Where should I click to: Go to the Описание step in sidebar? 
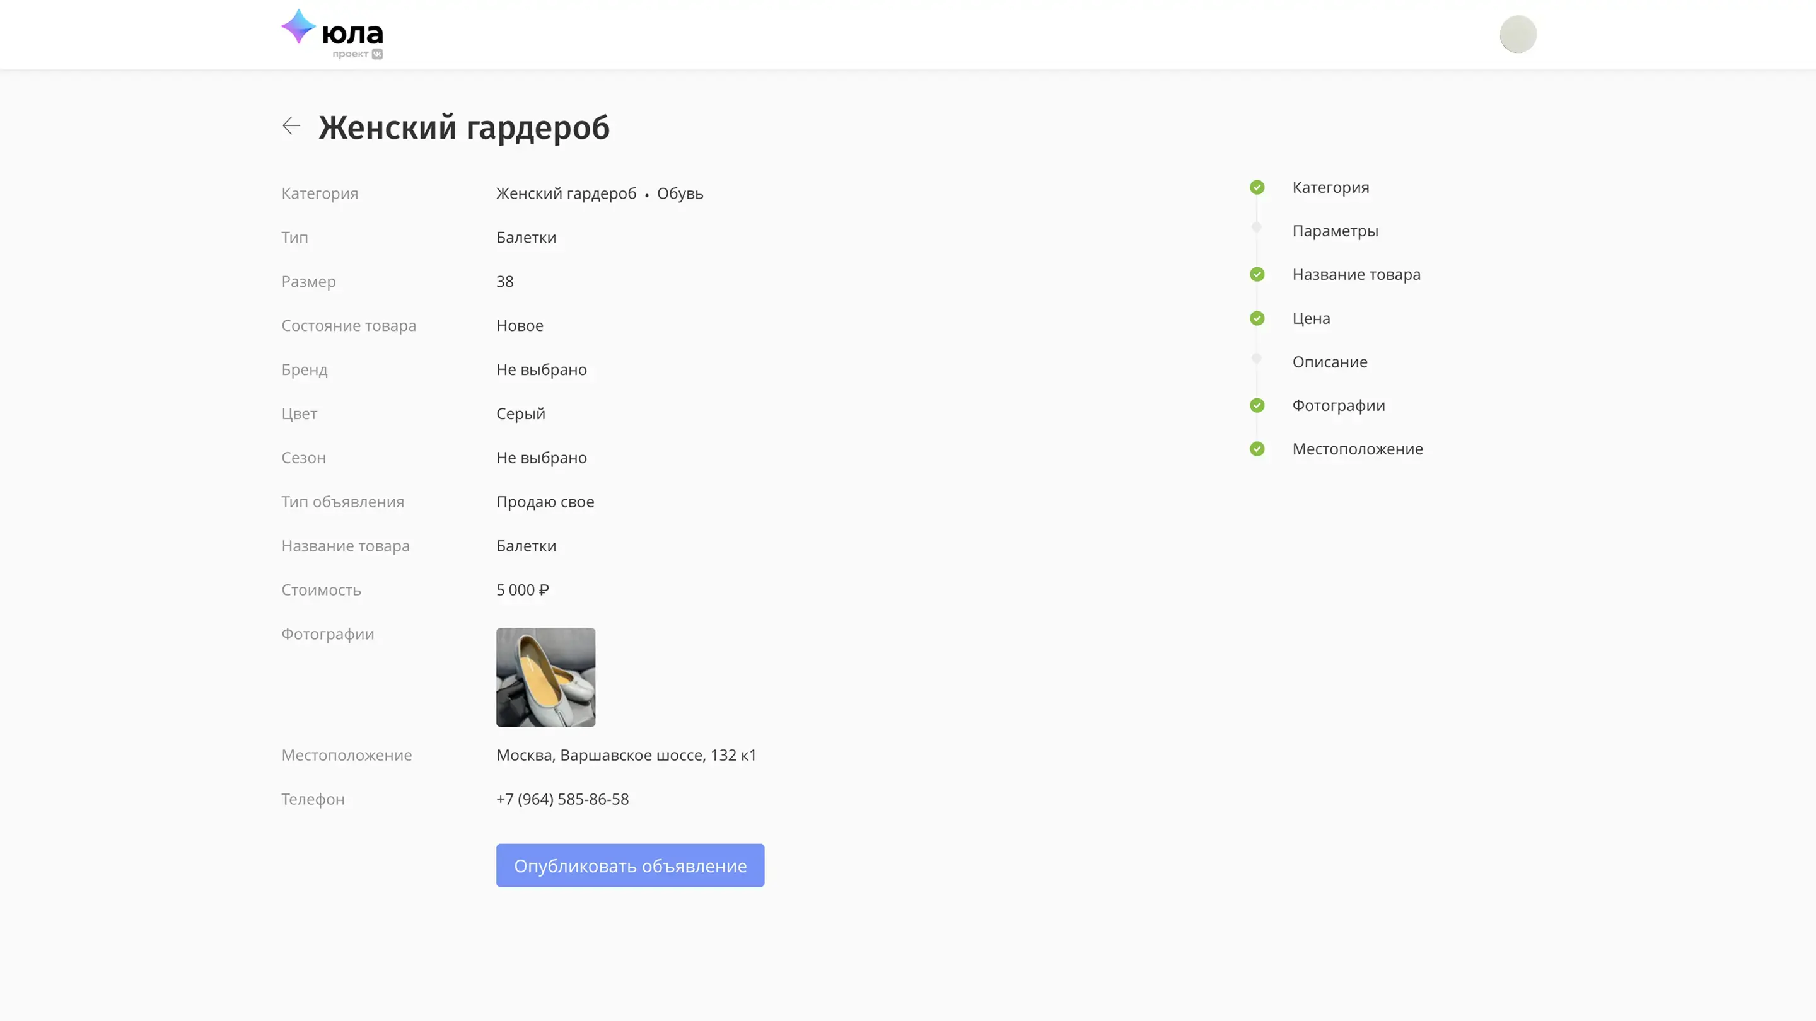click(x=1329, y=362)
